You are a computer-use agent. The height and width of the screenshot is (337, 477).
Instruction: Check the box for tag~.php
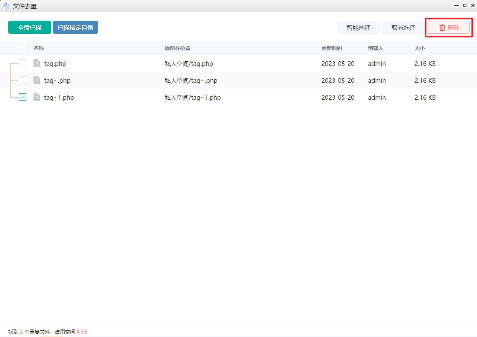point(23,80)
